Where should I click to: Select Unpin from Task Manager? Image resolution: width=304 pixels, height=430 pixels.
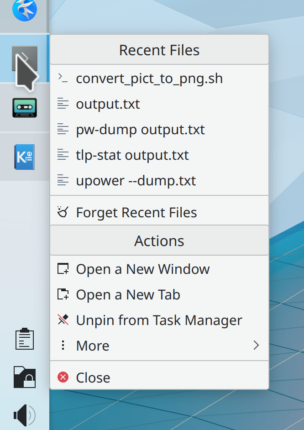pos(159,320)
